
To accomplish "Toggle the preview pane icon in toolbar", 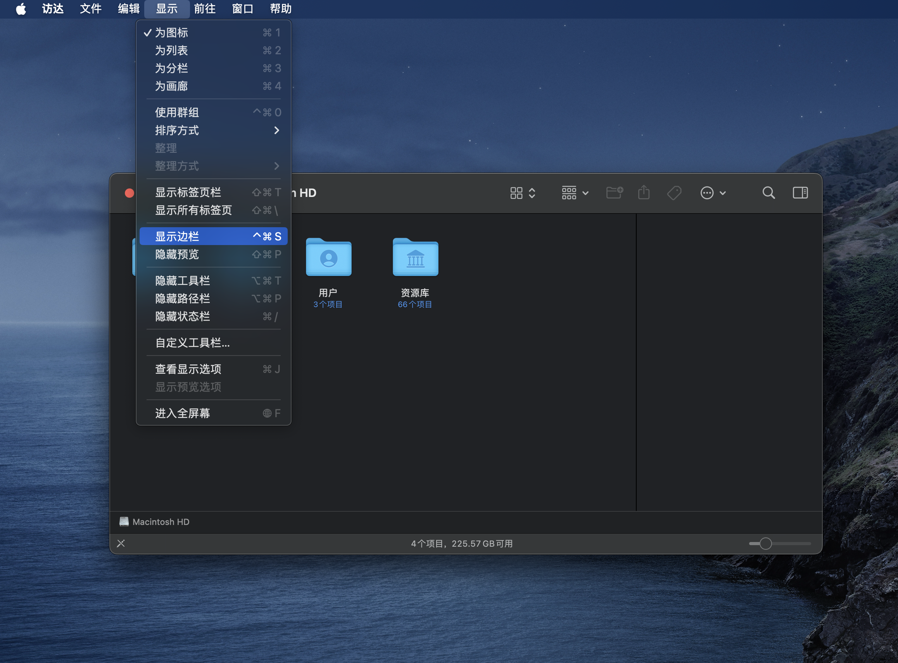I will click(800, 193).
